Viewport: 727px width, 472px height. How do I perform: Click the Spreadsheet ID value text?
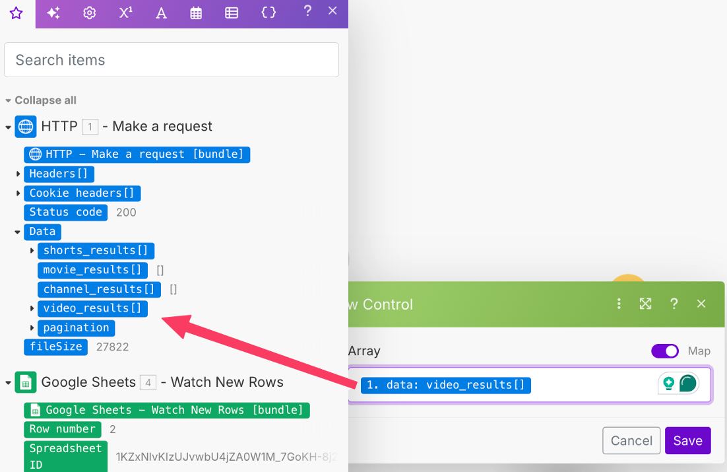[226, 457]
